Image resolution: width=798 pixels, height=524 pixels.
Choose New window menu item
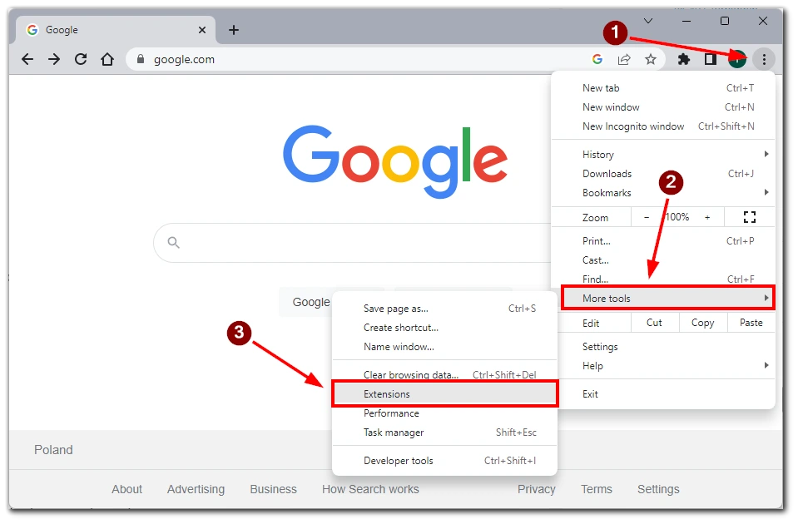pyautogui.click(x=663, y=107)
